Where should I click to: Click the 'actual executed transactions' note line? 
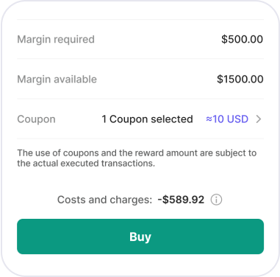(86, 164)
